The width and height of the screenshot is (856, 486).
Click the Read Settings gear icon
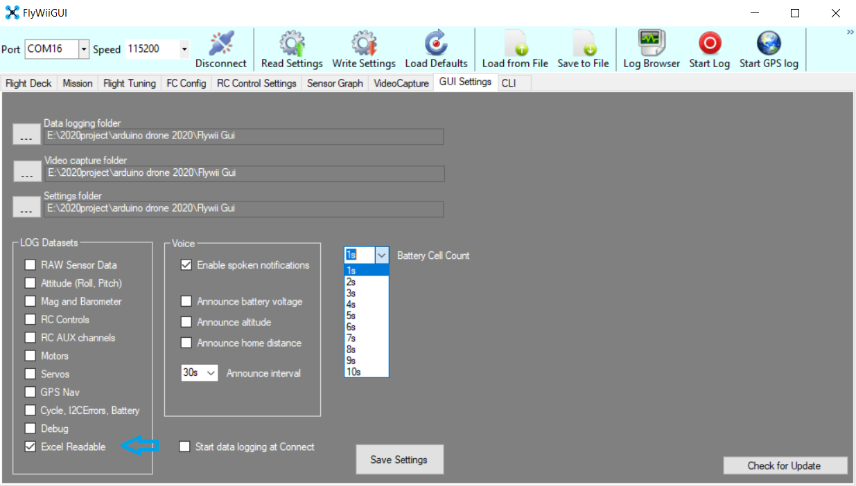pyautogui.click(x=292, y=43)
